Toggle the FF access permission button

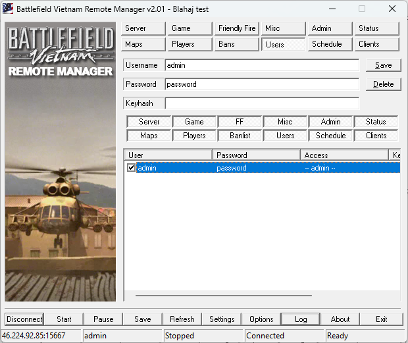point(240,122)
